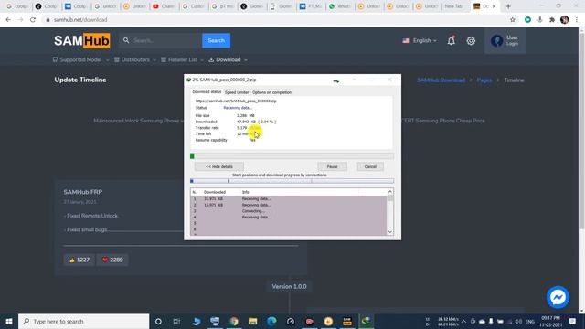Click the blue Search button
585x329 pixels.
click(216, 40)
